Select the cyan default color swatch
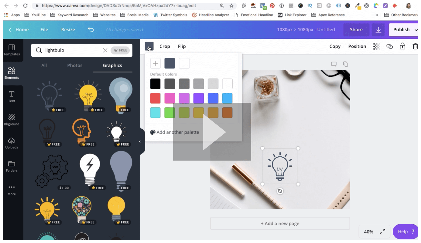Viewport: 421px width, 243px height. coord(156,113)
